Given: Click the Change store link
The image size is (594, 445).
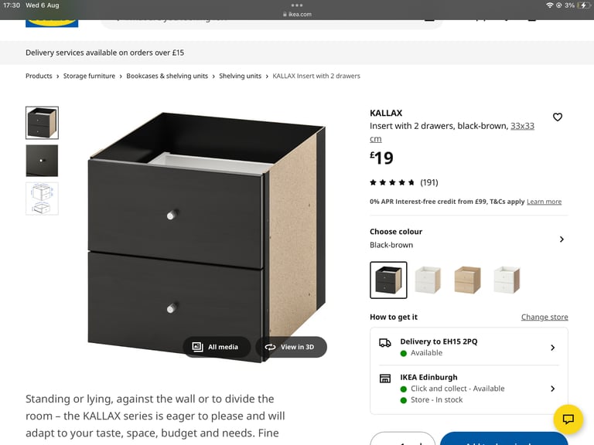Looking at the screenshot, I should 544,317.
